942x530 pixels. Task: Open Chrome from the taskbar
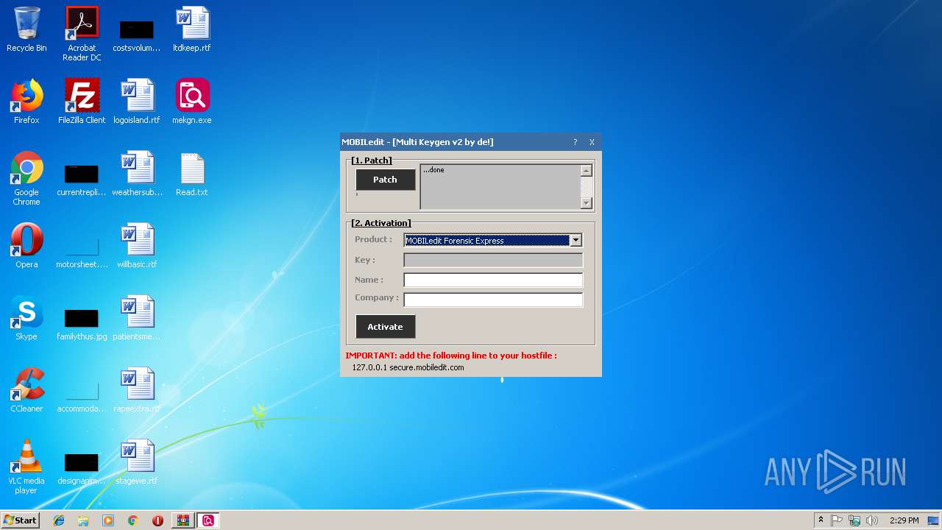click(133, 520)
